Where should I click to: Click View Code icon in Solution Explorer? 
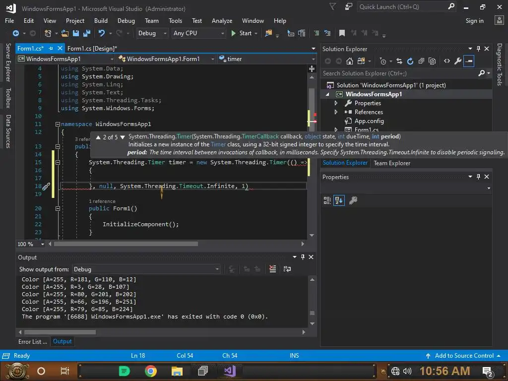point(447,61)
